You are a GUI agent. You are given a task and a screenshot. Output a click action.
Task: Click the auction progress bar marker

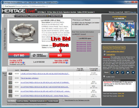coord(125,20)
